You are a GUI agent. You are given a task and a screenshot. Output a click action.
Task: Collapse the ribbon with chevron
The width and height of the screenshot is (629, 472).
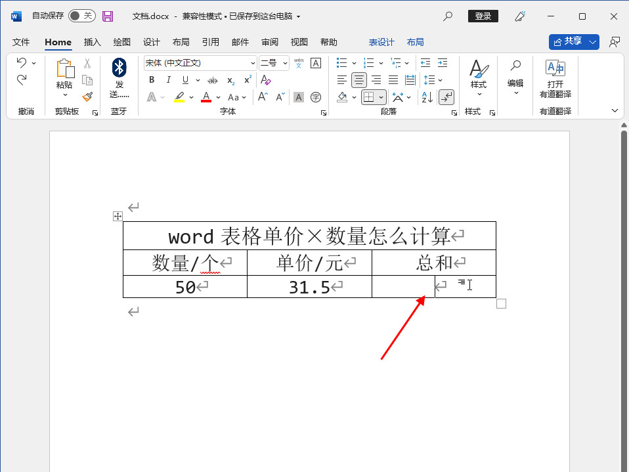pos(615,111)
